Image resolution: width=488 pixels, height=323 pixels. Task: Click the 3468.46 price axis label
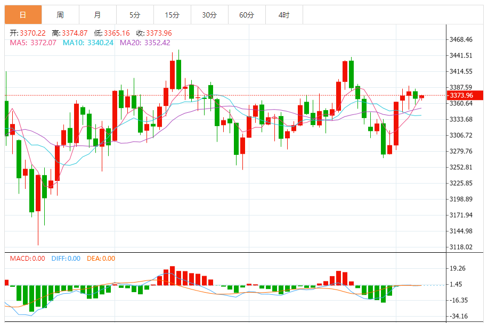pyautogui.click(x=461, y=39)
